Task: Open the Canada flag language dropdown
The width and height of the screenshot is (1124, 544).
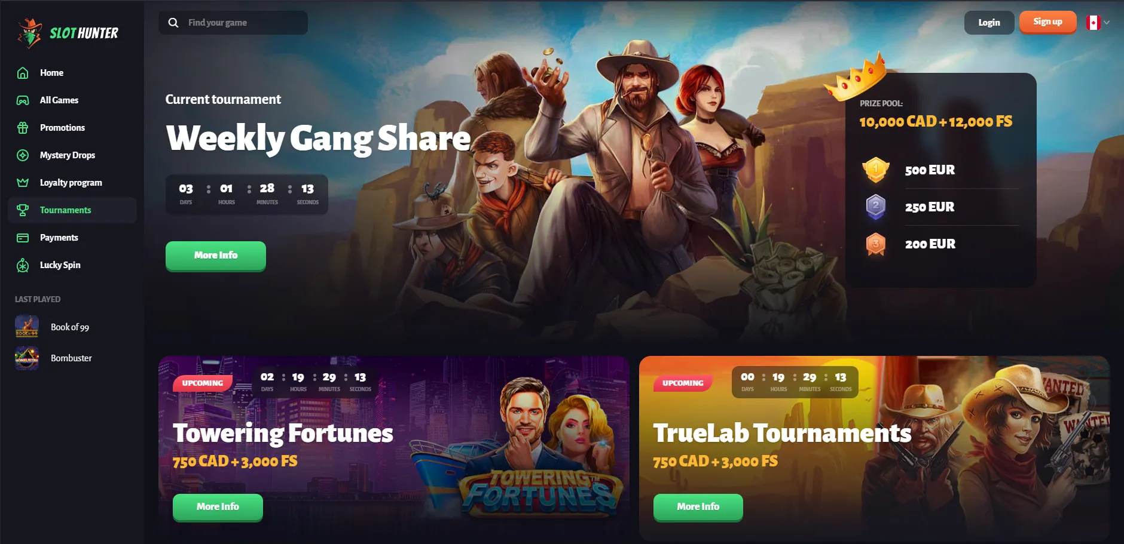Action: pos(1094,23)
